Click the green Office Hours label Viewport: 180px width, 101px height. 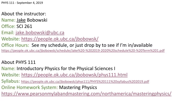tap(15, 45)
